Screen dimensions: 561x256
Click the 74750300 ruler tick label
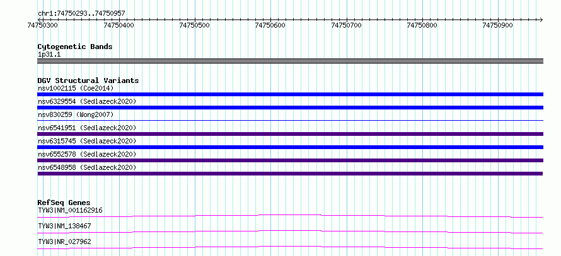pos(43,25)
